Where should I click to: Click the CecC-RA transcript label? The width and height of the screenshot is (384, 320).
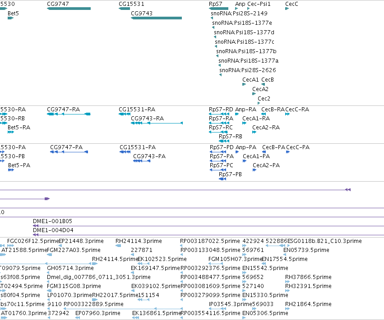297,110
